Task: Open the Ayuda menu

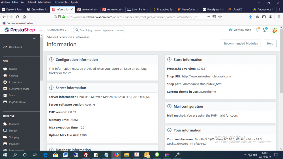Action: click(x=74, y=2)
